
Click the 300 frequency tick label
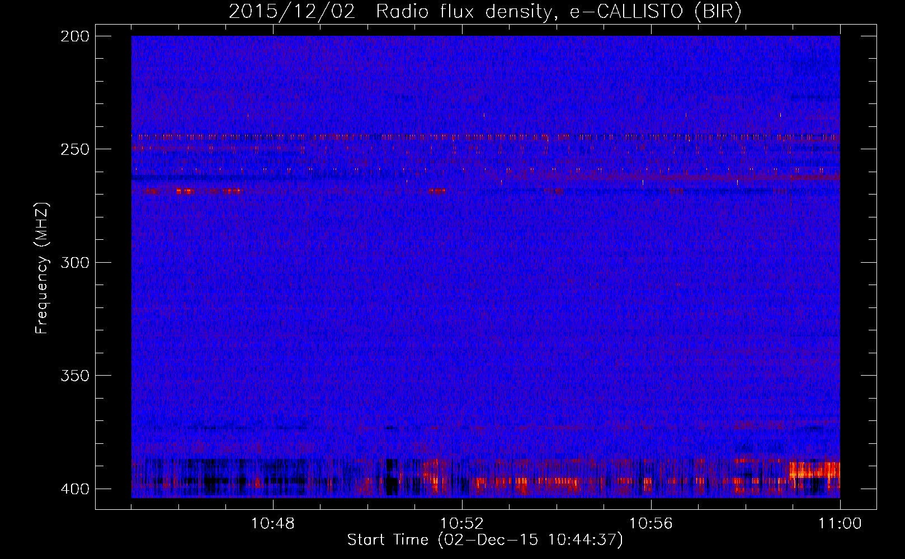click(x=74, y=263)
